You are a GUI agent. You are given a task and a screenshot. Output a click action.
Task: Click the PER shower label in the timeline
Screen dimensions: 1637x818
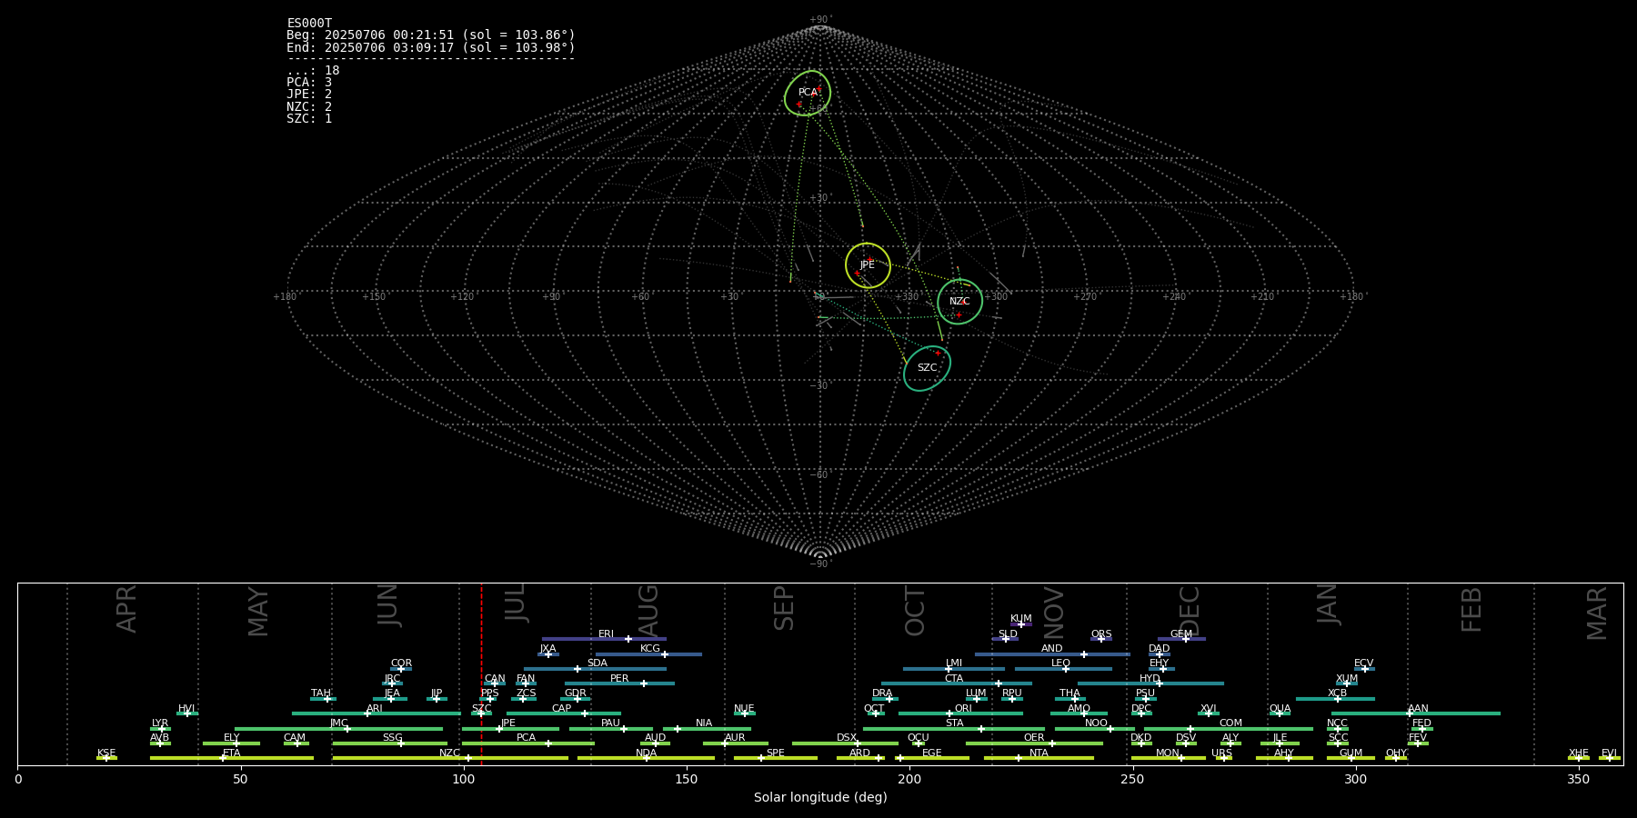(x=619, y=678)
